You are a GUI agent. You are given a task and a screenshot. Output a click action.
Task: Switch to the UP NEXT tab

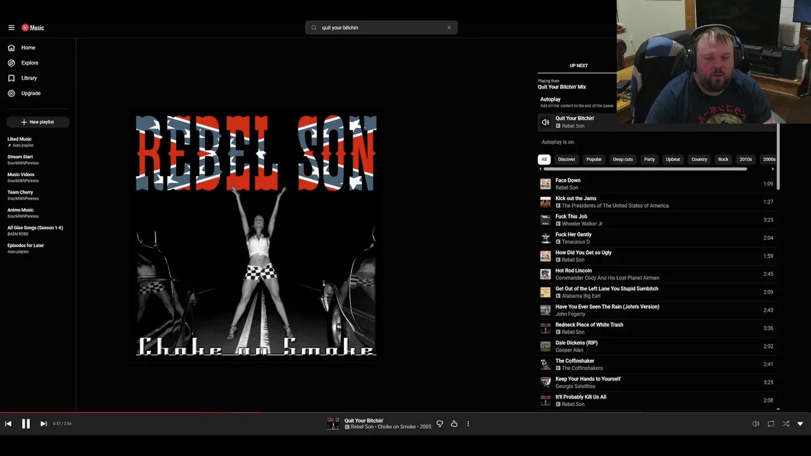pos(578,65)
